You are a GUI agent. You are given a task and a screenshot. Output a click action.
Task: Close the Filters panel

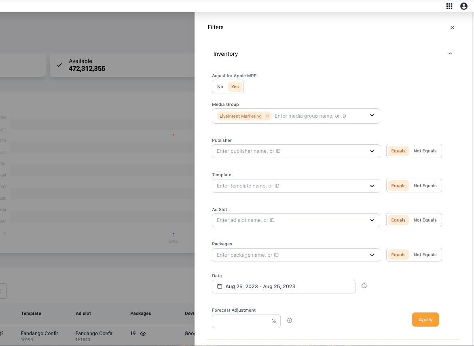click(x=452, y=27)
